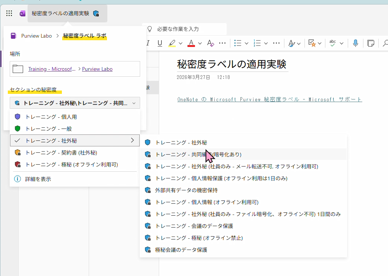
Task: Click the numbered list icon
Action: [x=257, y=43]
